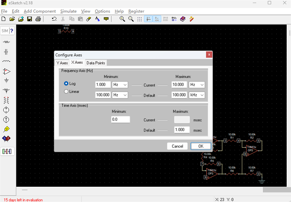The image size is (291, 202).
Task: Select the variable resistor component in sidebar
Action: pos(6,90)
